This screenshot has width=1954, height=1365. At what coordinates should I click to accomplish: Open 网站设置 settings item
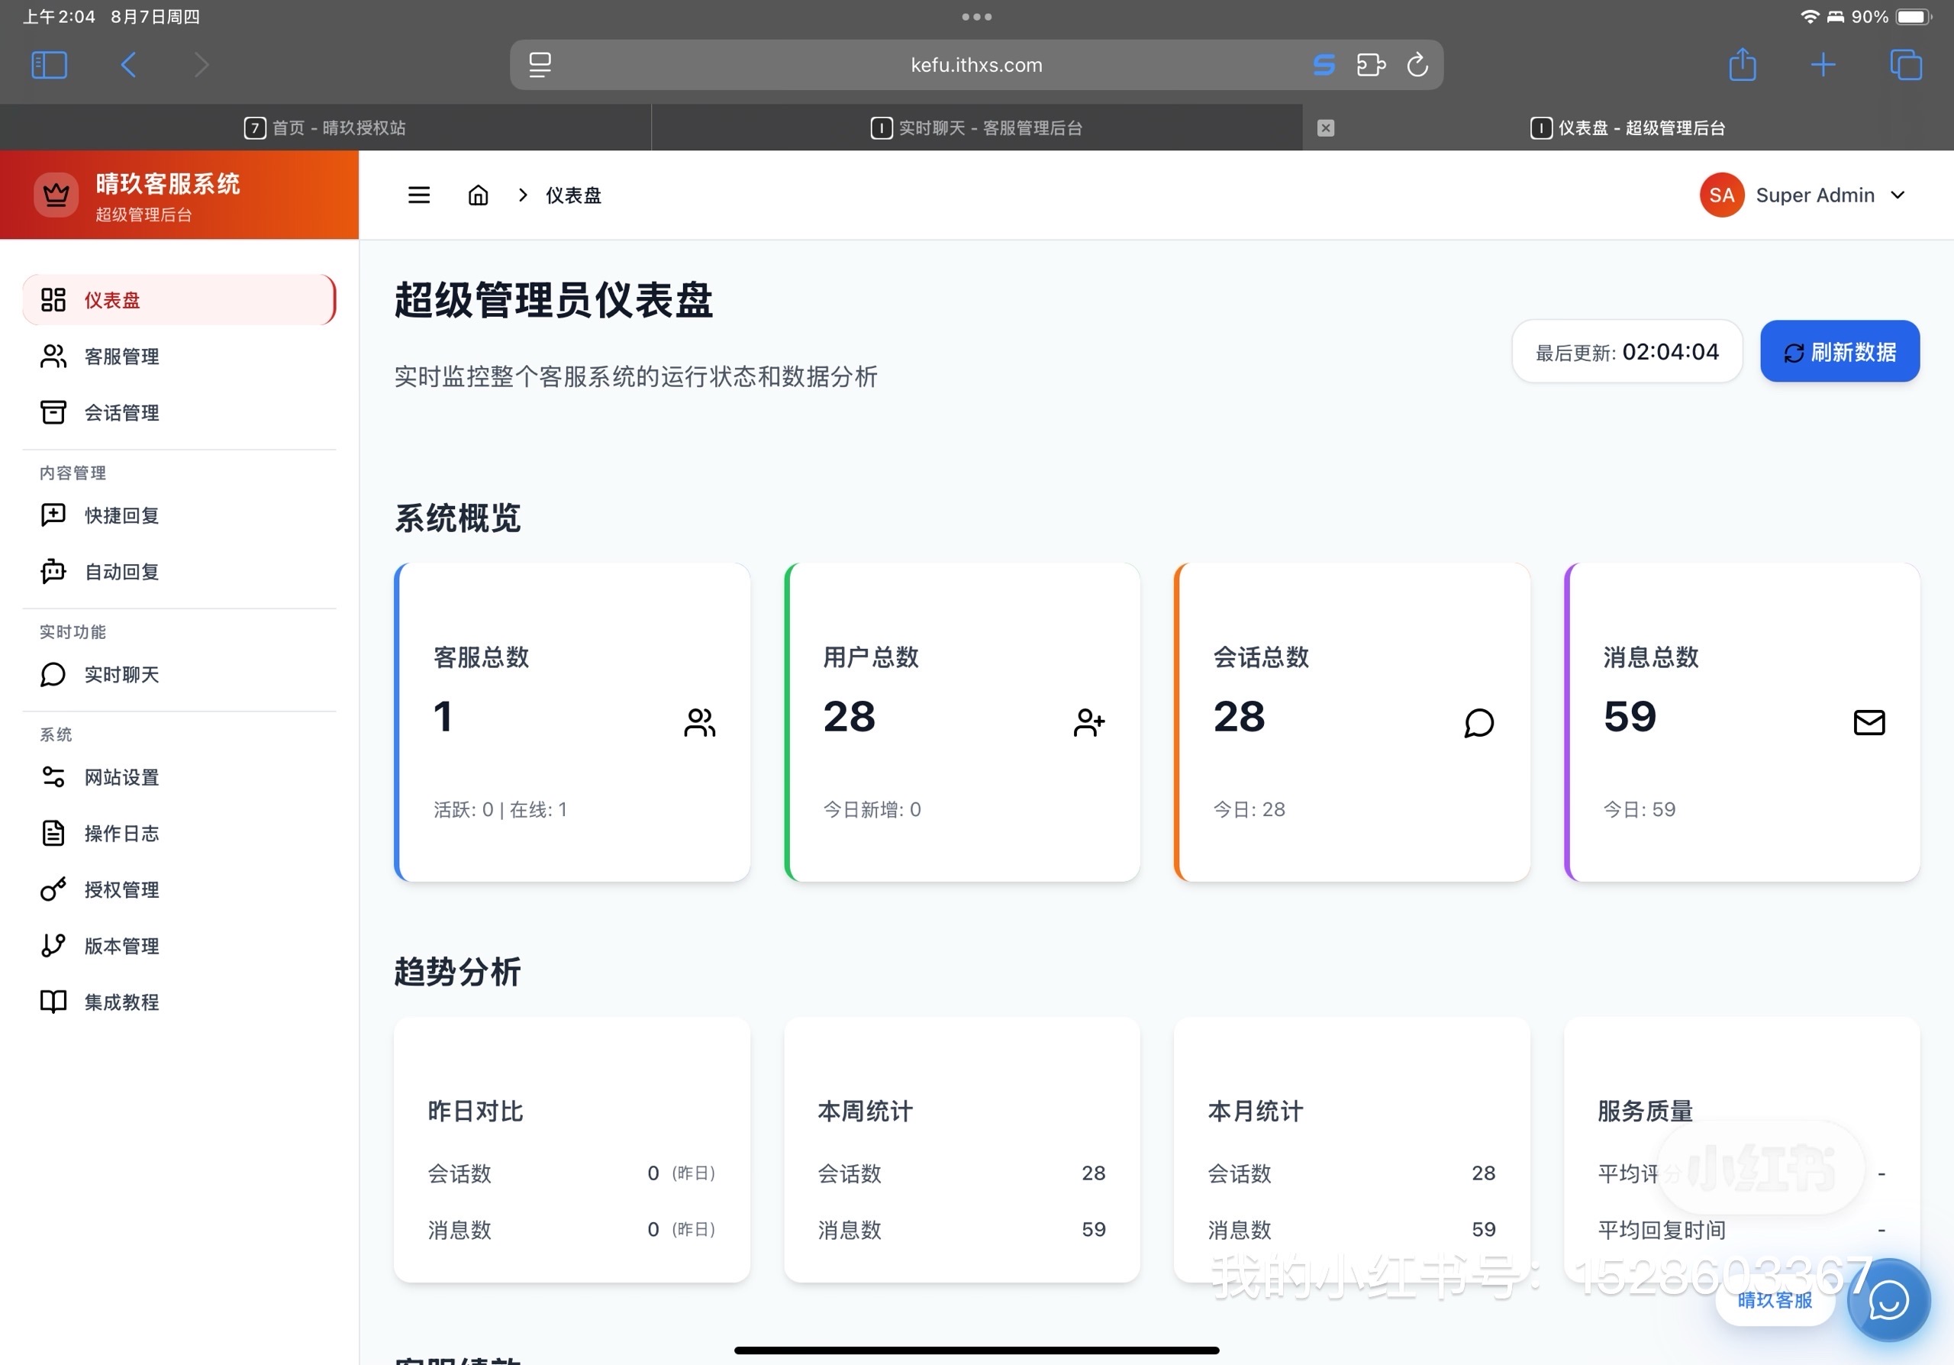pos(121,777)
